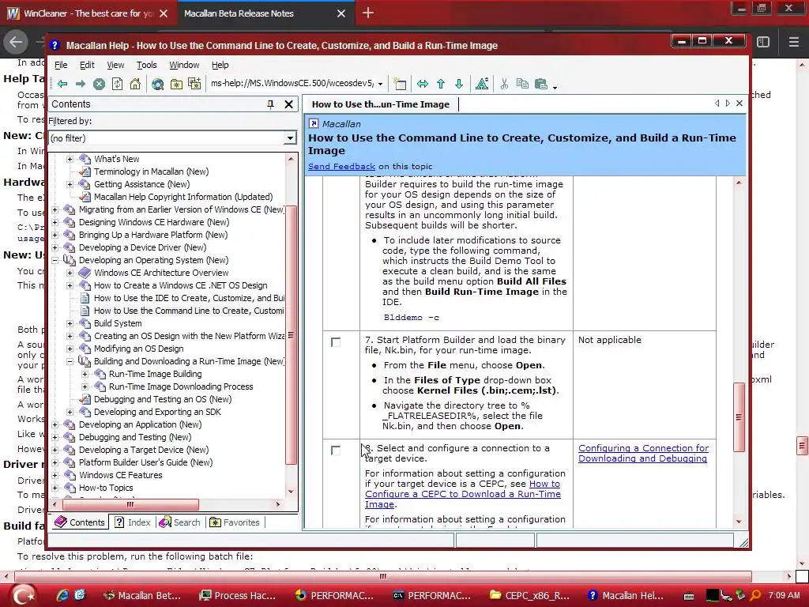Paste with the clipboard icon
The height and width of the screenshot is (607, 809).
tap(540, 84)
